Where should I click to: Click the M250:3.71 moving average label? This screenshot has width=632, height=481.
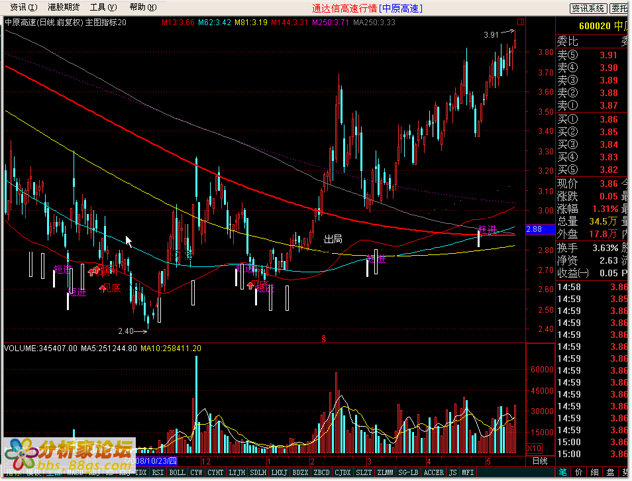coord(331,23)
